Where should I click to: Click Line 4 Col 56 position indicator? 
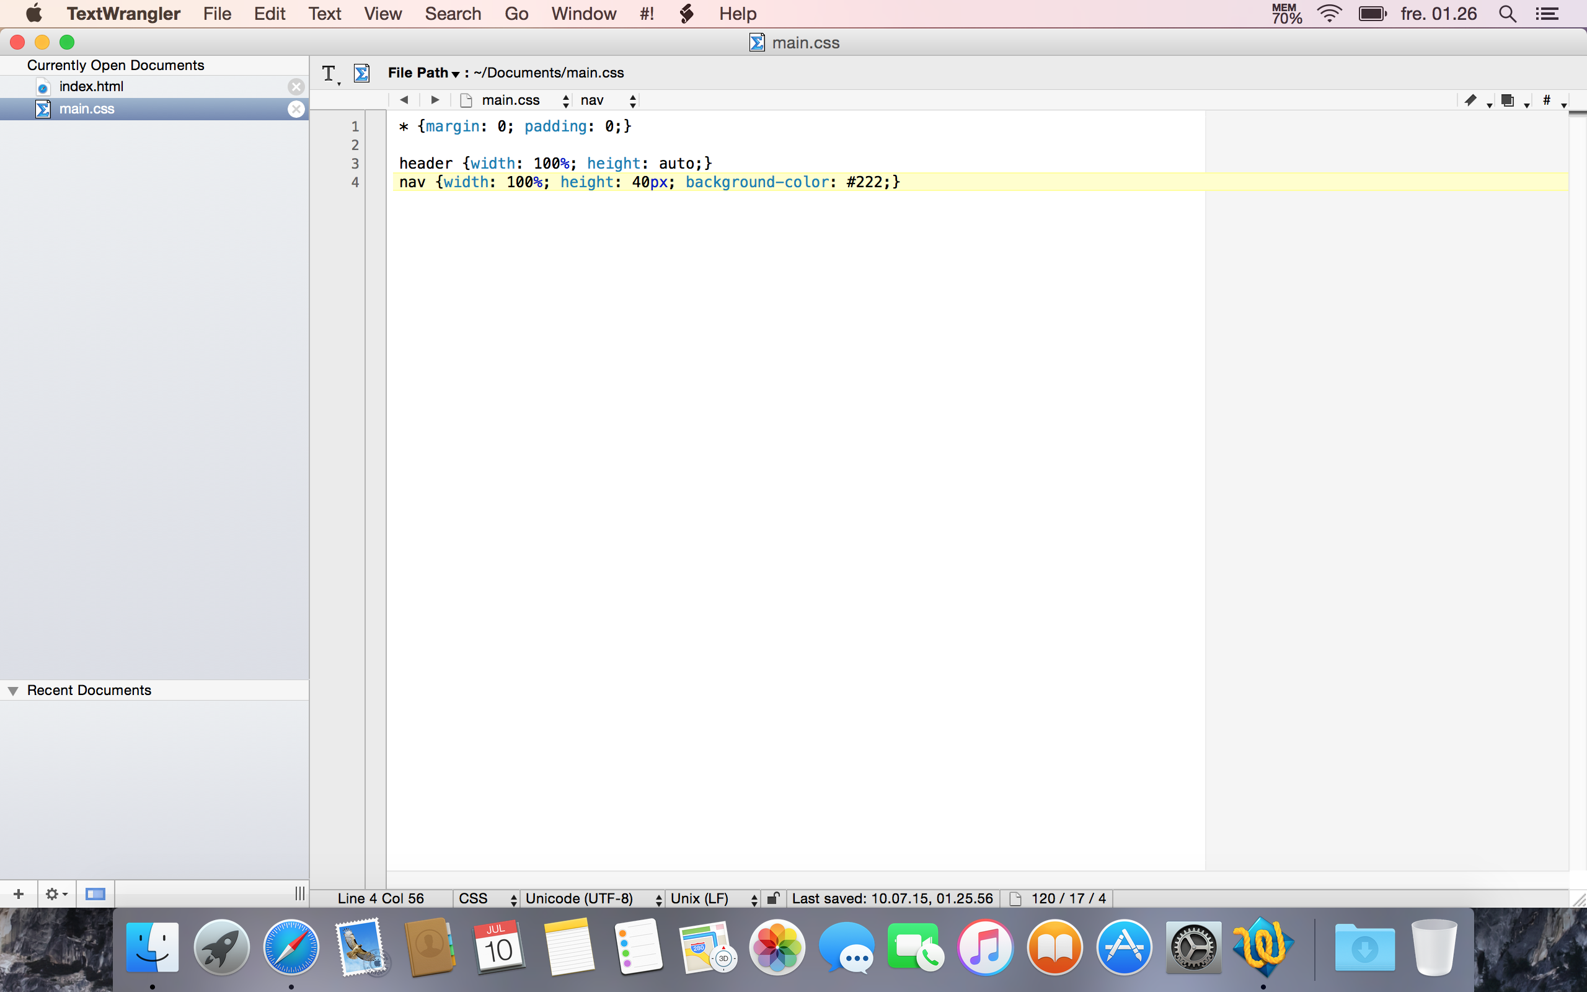[381, 898]
